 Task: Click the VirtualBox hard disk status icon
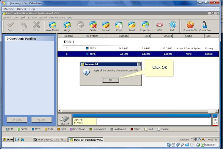[169, 145]
